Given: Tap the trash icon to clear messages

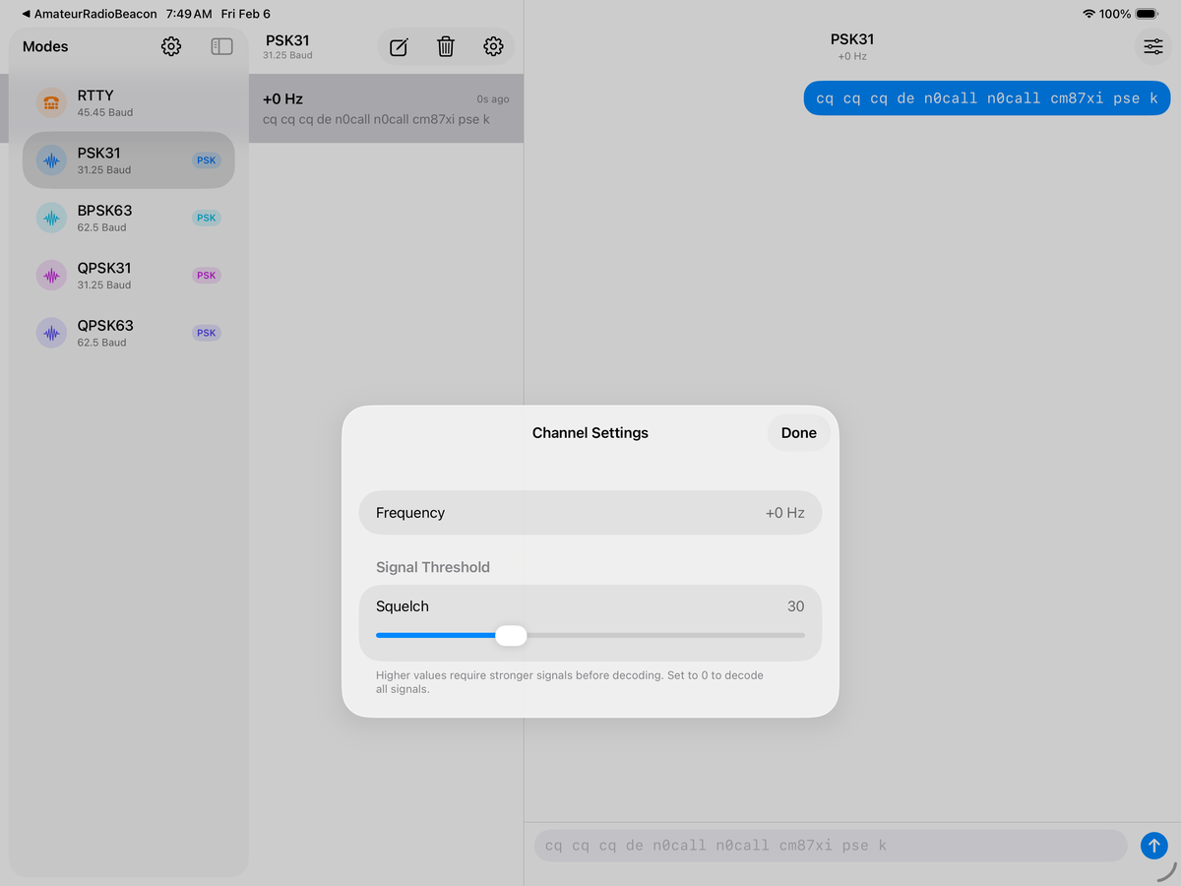Looking at the screenshot, I should tap(445, 46).
